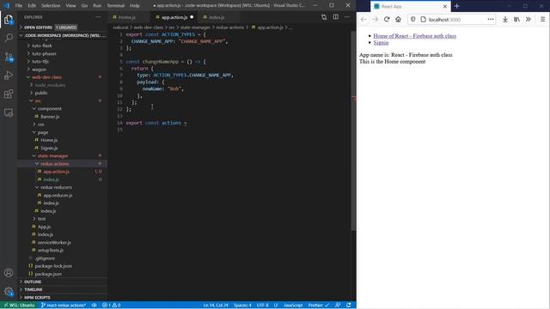Click the JavaScript language mode indicator

tap(293, 306)
